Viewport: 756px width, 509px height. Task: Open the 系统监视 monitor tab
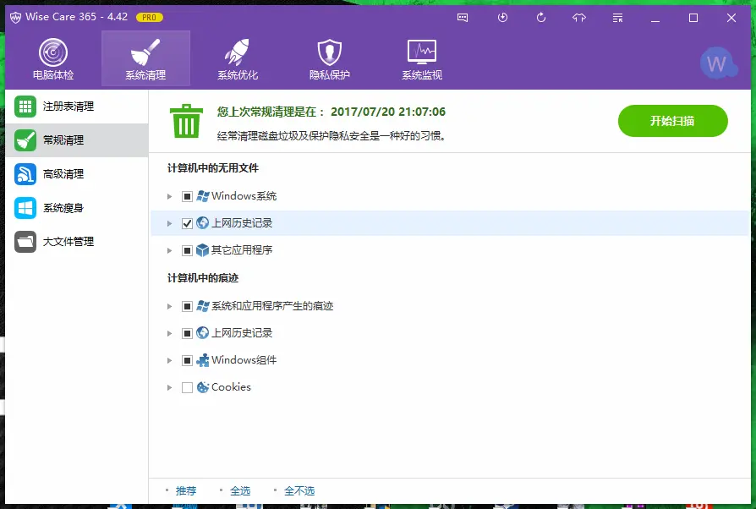(422, 59)
